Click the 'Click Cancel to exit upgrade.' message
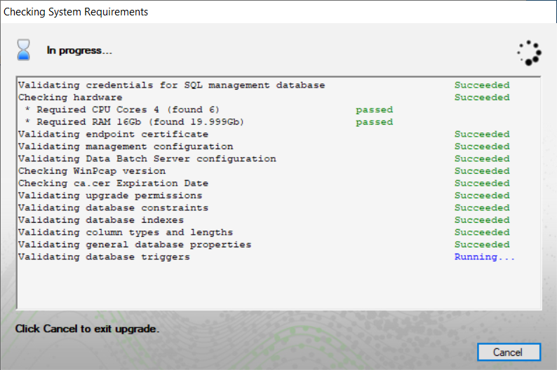Image resolution: width=557 pixels, height=370 pixels. click(87, 329)
